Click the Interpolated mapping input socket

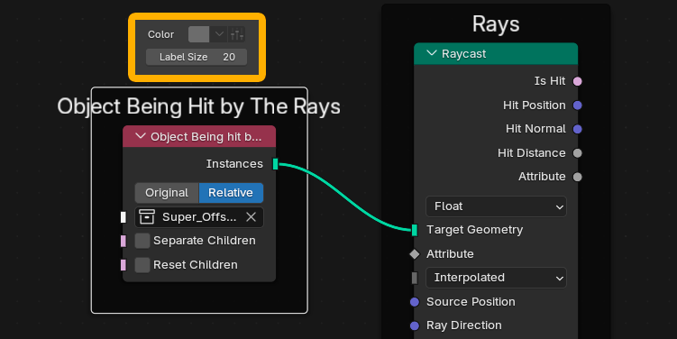point(415,278)
